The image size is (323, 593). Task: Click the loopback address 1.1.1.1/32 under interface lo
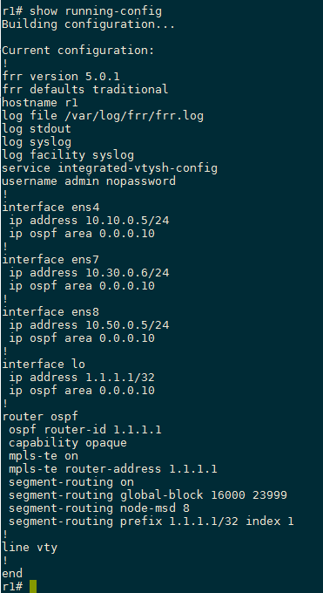120,377
